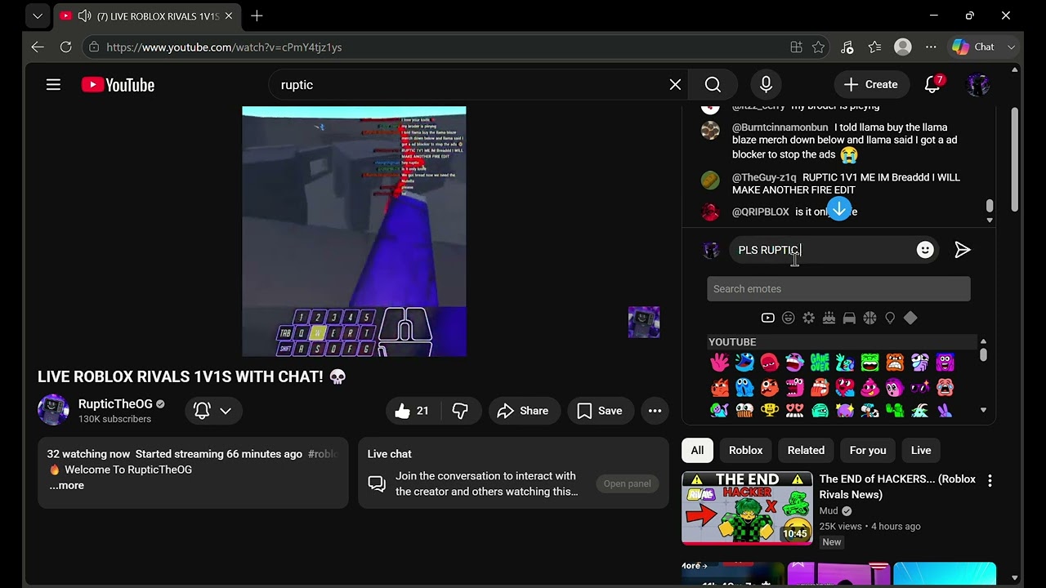Click the video player overlay avatar

coord(644,323)
